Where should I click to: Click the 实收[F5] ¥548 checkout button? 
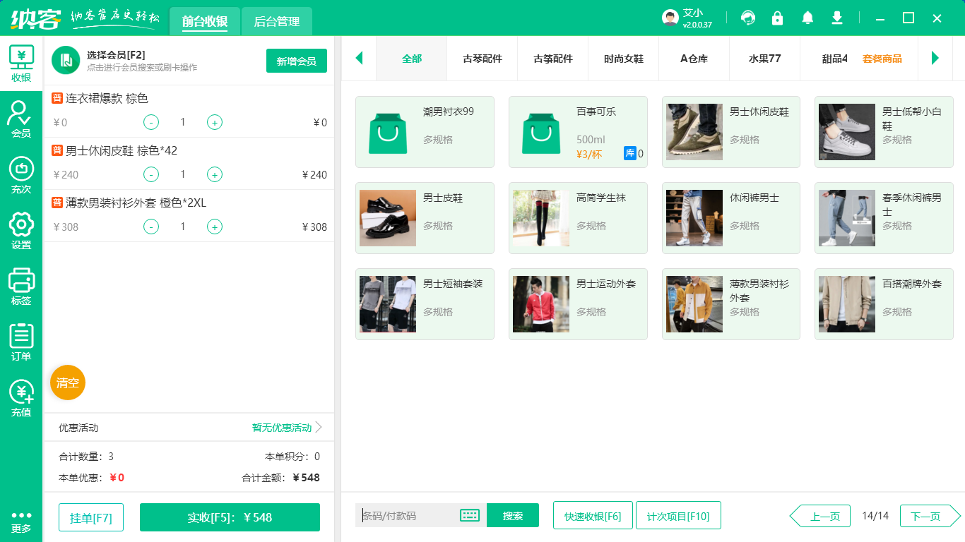click(x=230, y=517)
